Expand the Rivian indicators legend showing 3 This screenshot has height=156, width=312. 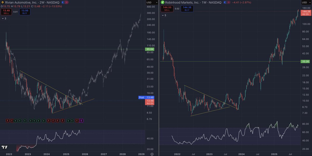point(4,18)
